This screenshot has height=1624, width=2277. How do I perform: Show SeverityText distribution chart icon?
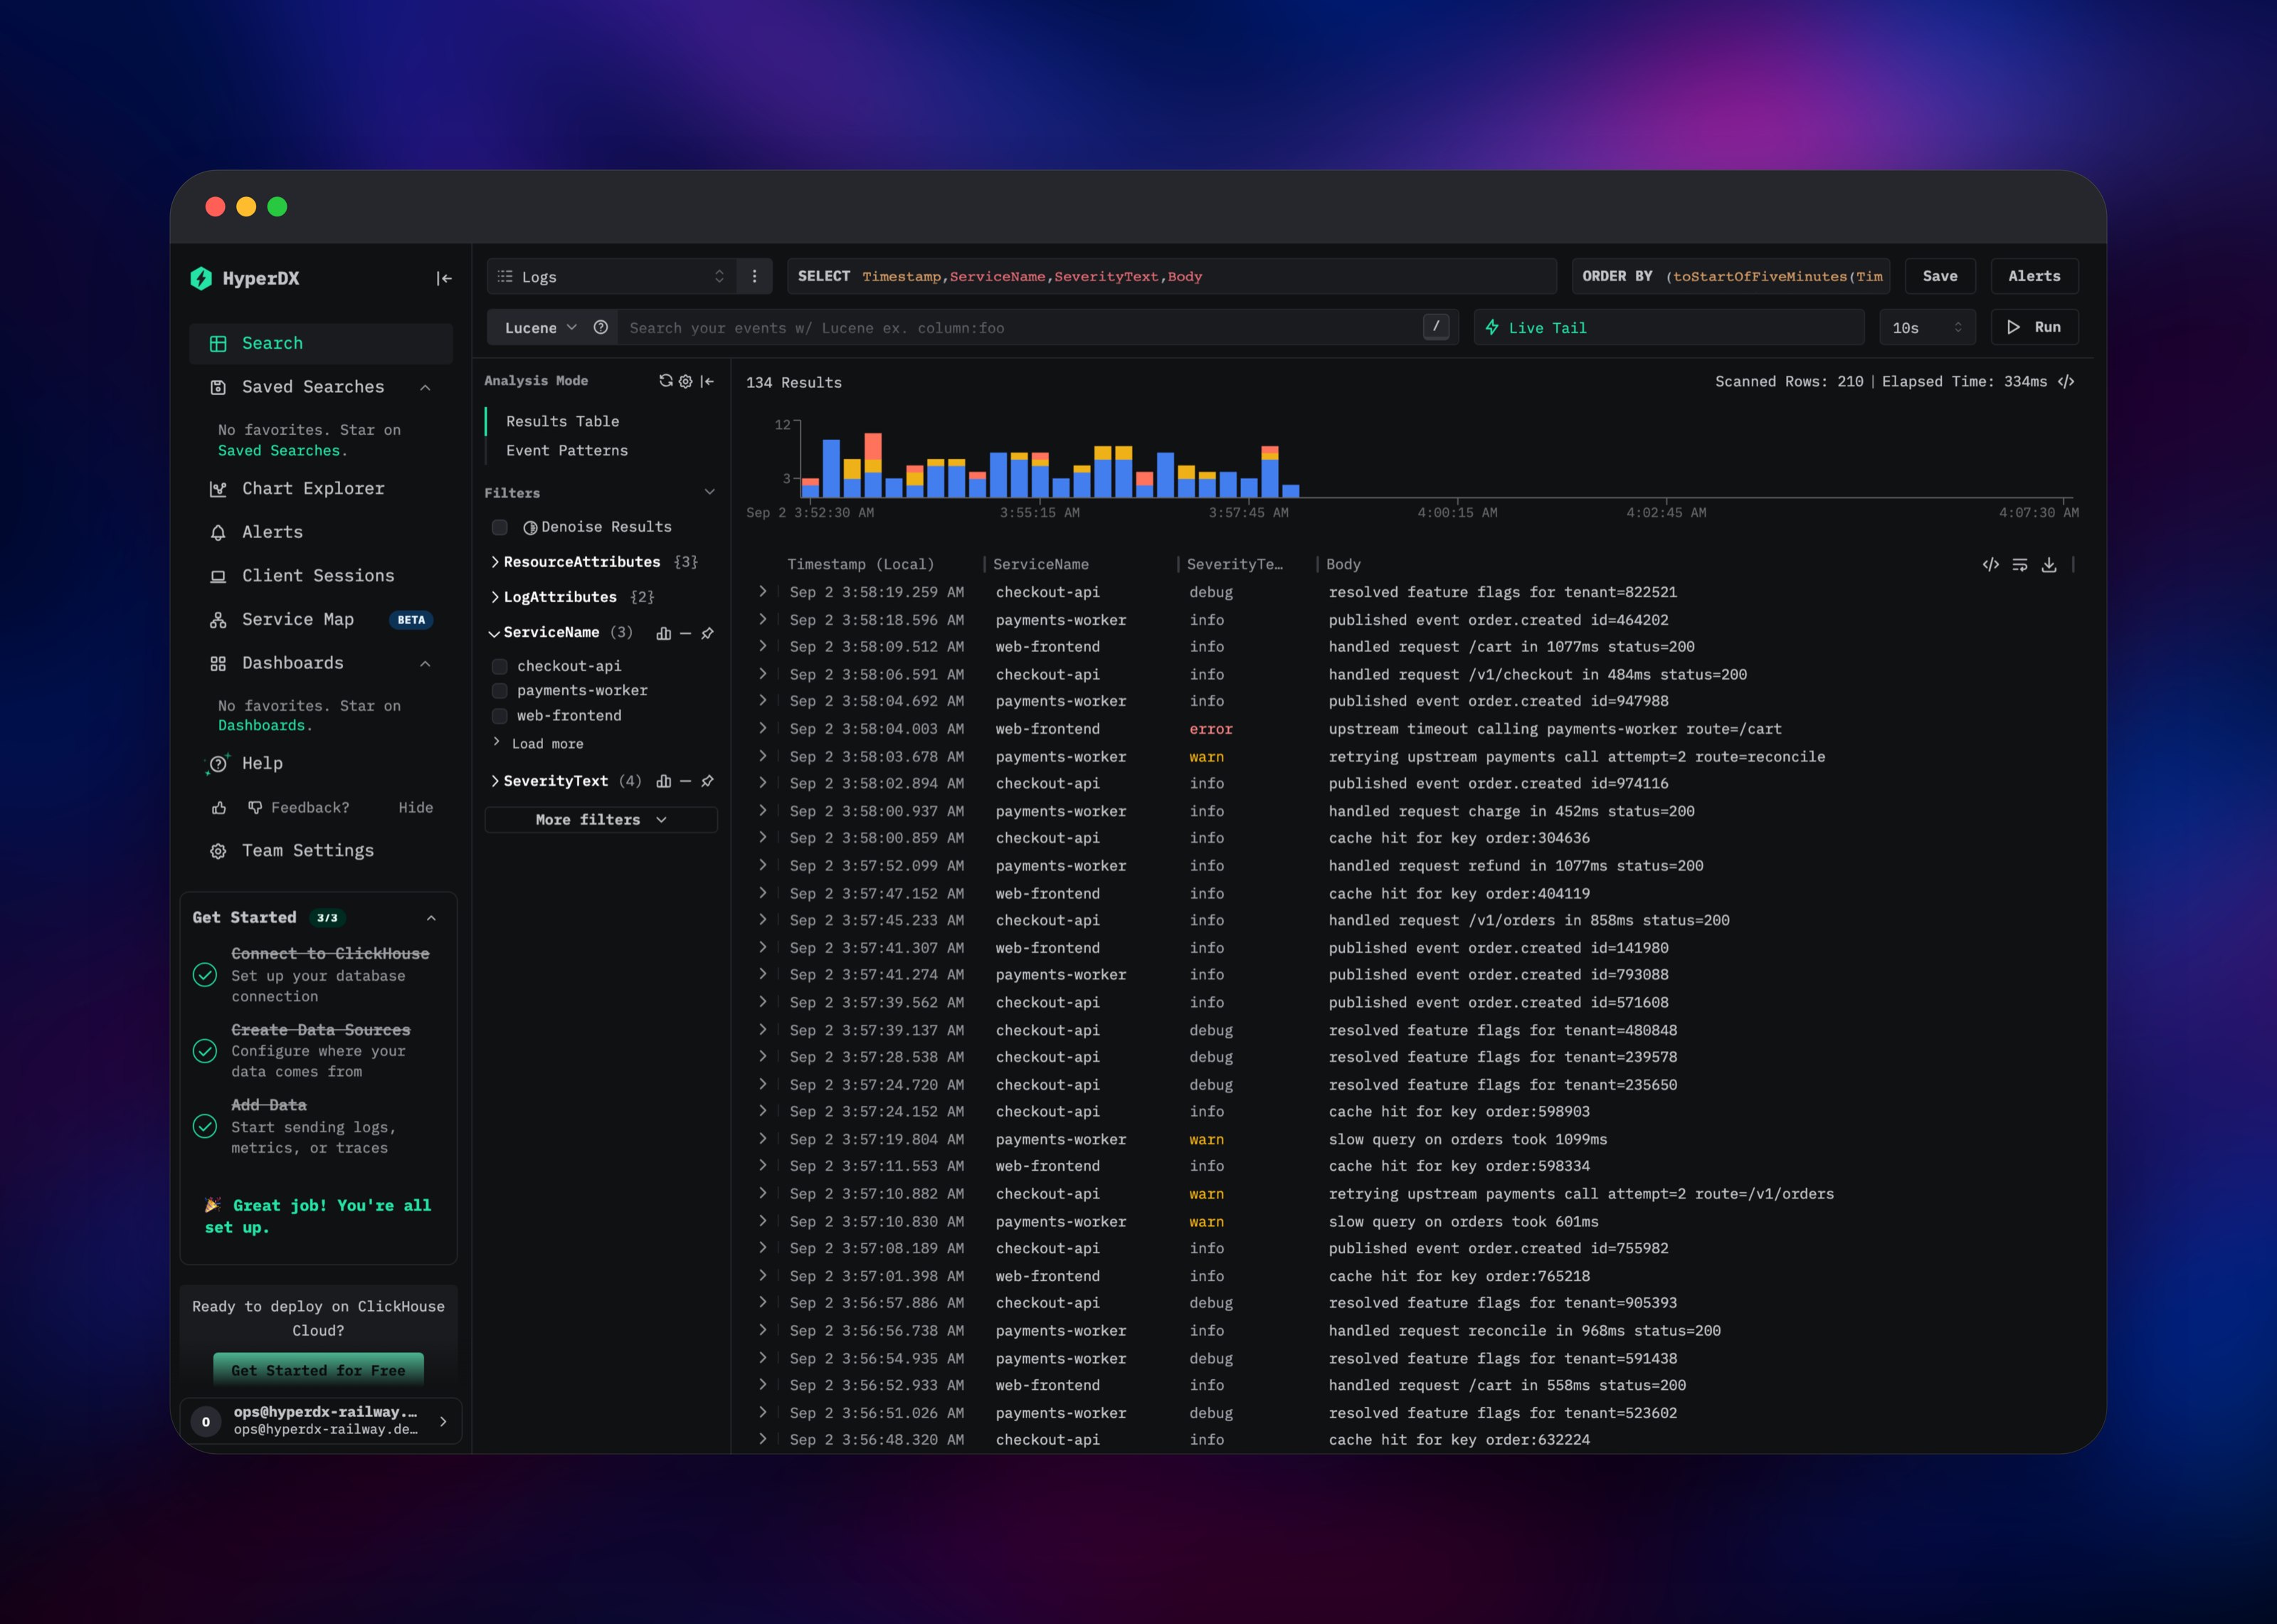[664, 781]
